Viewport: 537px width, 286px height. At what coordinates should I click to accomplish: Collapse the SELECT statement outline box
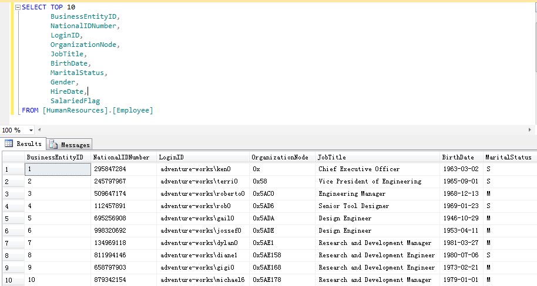click(x=18, y=7)
